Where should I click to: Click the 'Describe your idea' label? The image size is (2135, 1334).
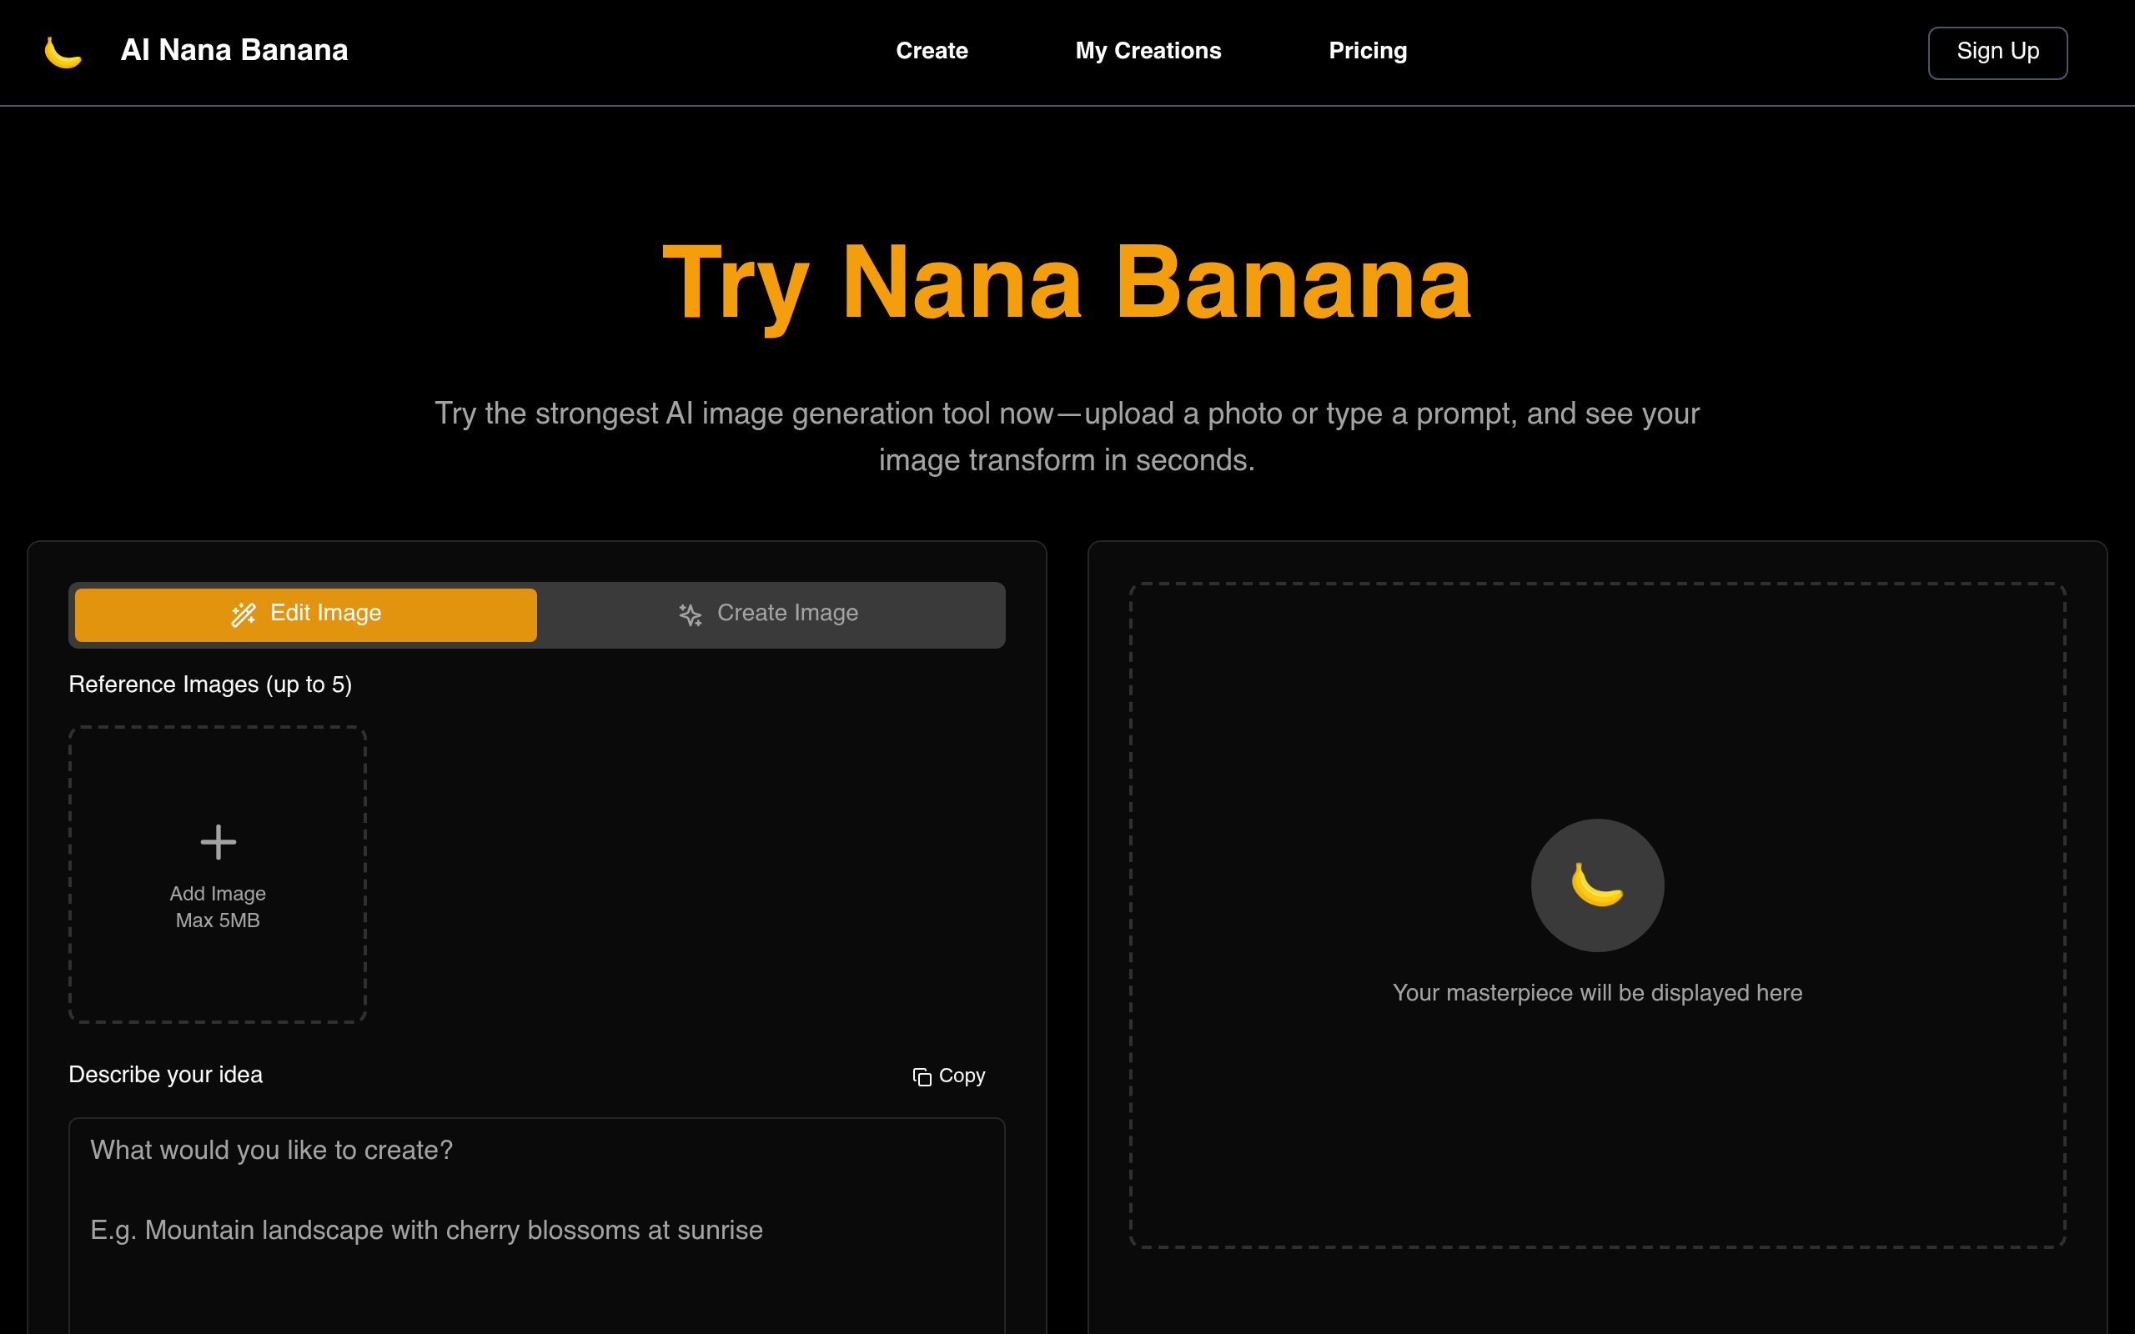pyautogui.click(x=166, y=1075)
